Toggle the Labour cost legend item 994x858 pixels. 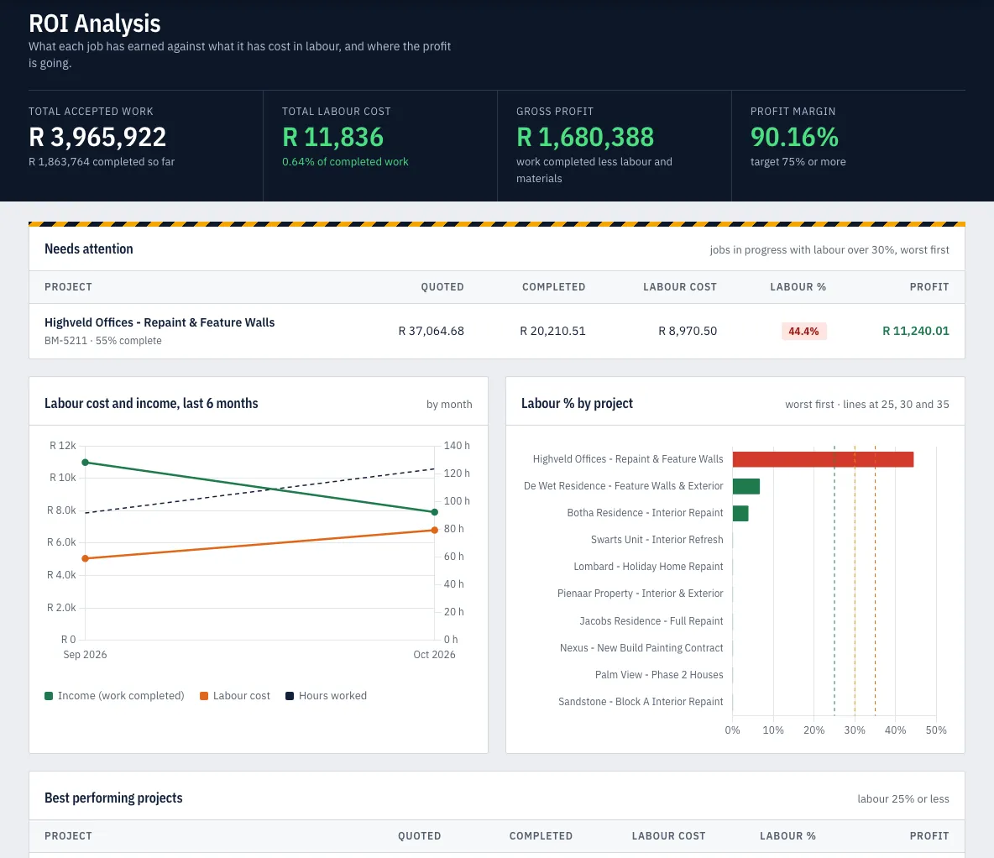[235, 696]
